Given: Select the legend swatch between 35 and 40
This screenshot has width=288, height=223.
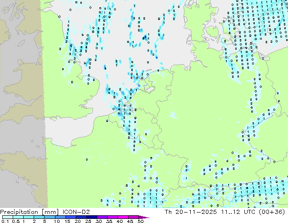Looking at the screenshot, I should point(112,217).
